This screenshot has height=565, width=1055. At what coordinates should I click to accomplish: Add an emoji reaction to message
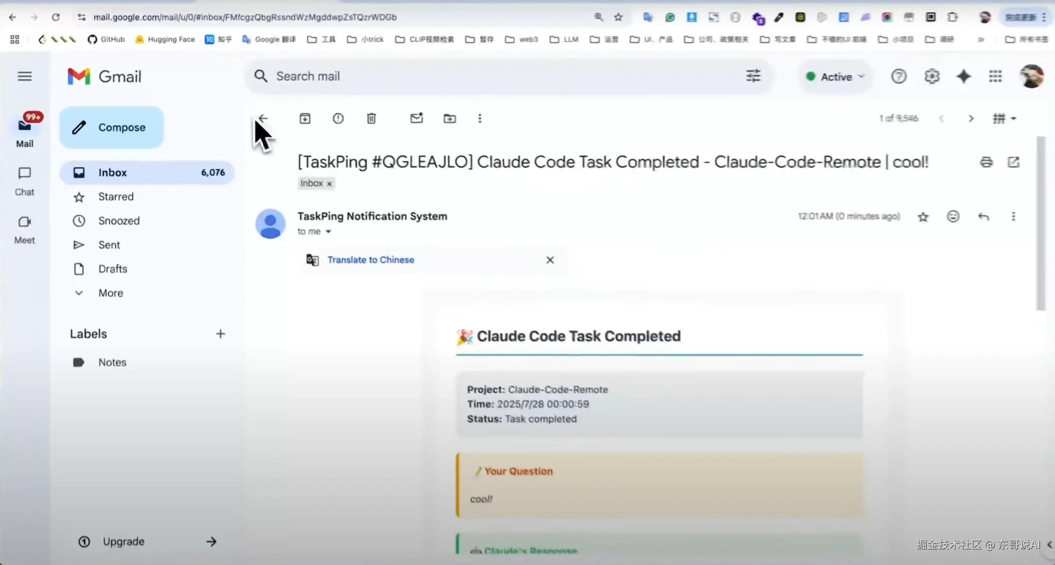[x=953, y=216]
